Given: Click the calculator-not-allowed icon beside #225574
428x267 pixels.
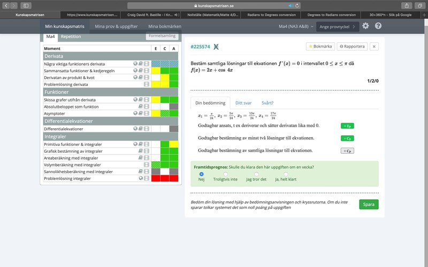Looking at the screenshot, I should [x=216, y=46].
